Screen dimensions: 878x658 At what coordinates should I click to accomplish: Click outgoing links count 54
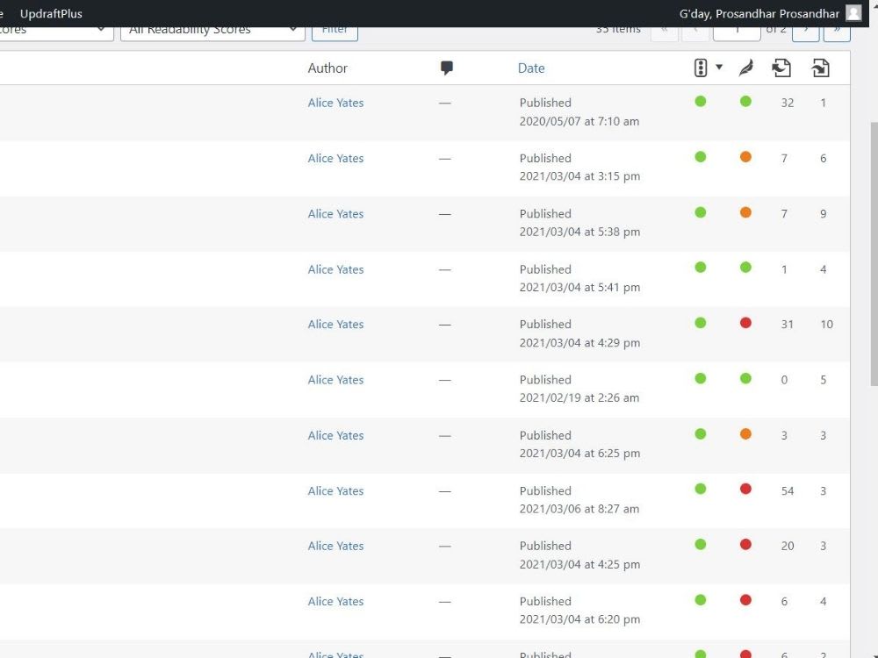tap(788, 490)
